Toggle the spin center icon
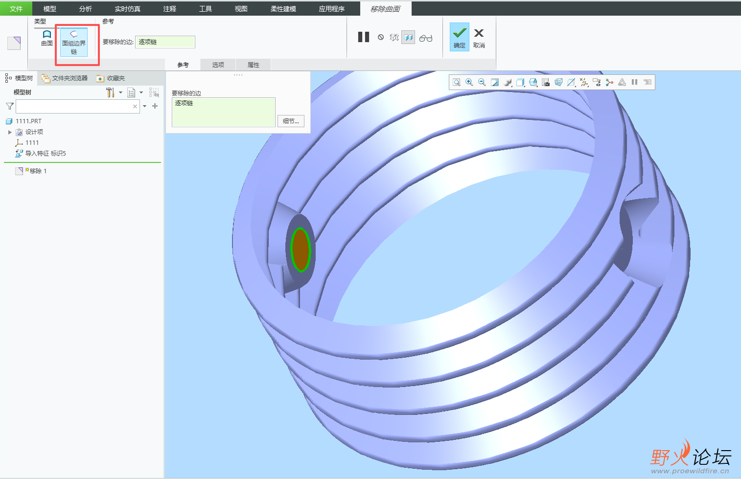This screenshot has height=479, width=741. (609, 82)
